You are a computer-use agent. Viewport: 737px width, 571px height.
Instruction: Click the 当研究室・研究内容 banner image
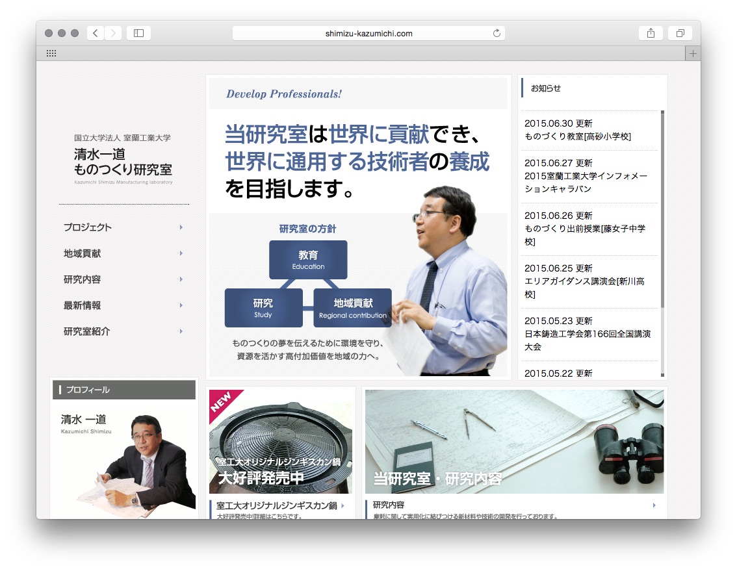click(514, 442)
